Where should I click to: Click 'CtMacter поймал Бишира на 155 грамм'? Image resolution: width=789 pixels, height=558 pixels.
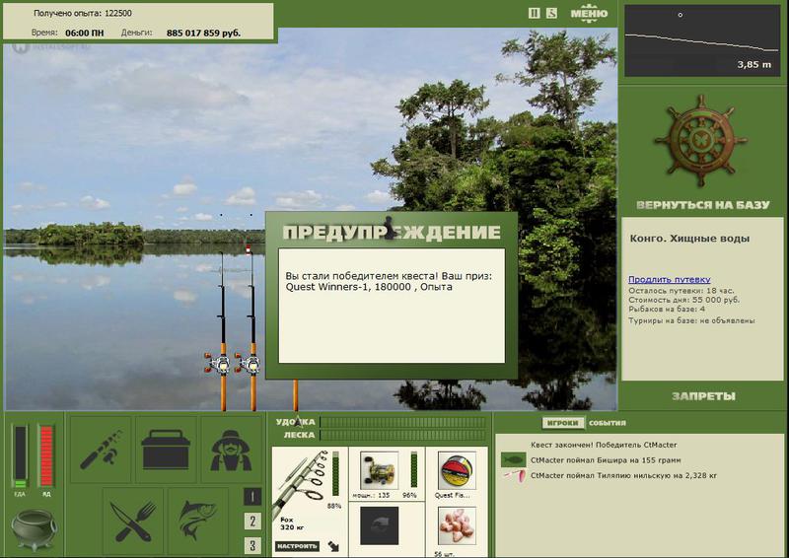click(606, 459)
